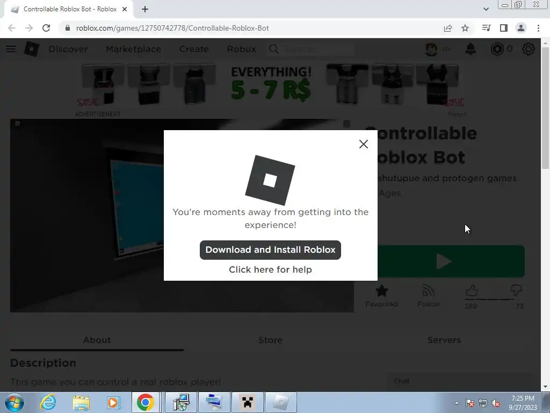Open Chrome three-dot menu

pyautogui.click(x=538, y=28)
